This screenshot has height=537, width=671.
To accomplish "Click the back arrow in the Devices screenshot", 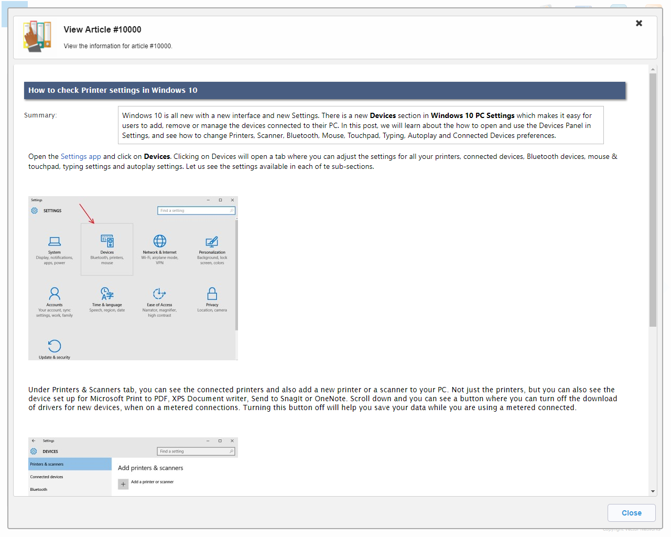I will [x=34, y=441].
